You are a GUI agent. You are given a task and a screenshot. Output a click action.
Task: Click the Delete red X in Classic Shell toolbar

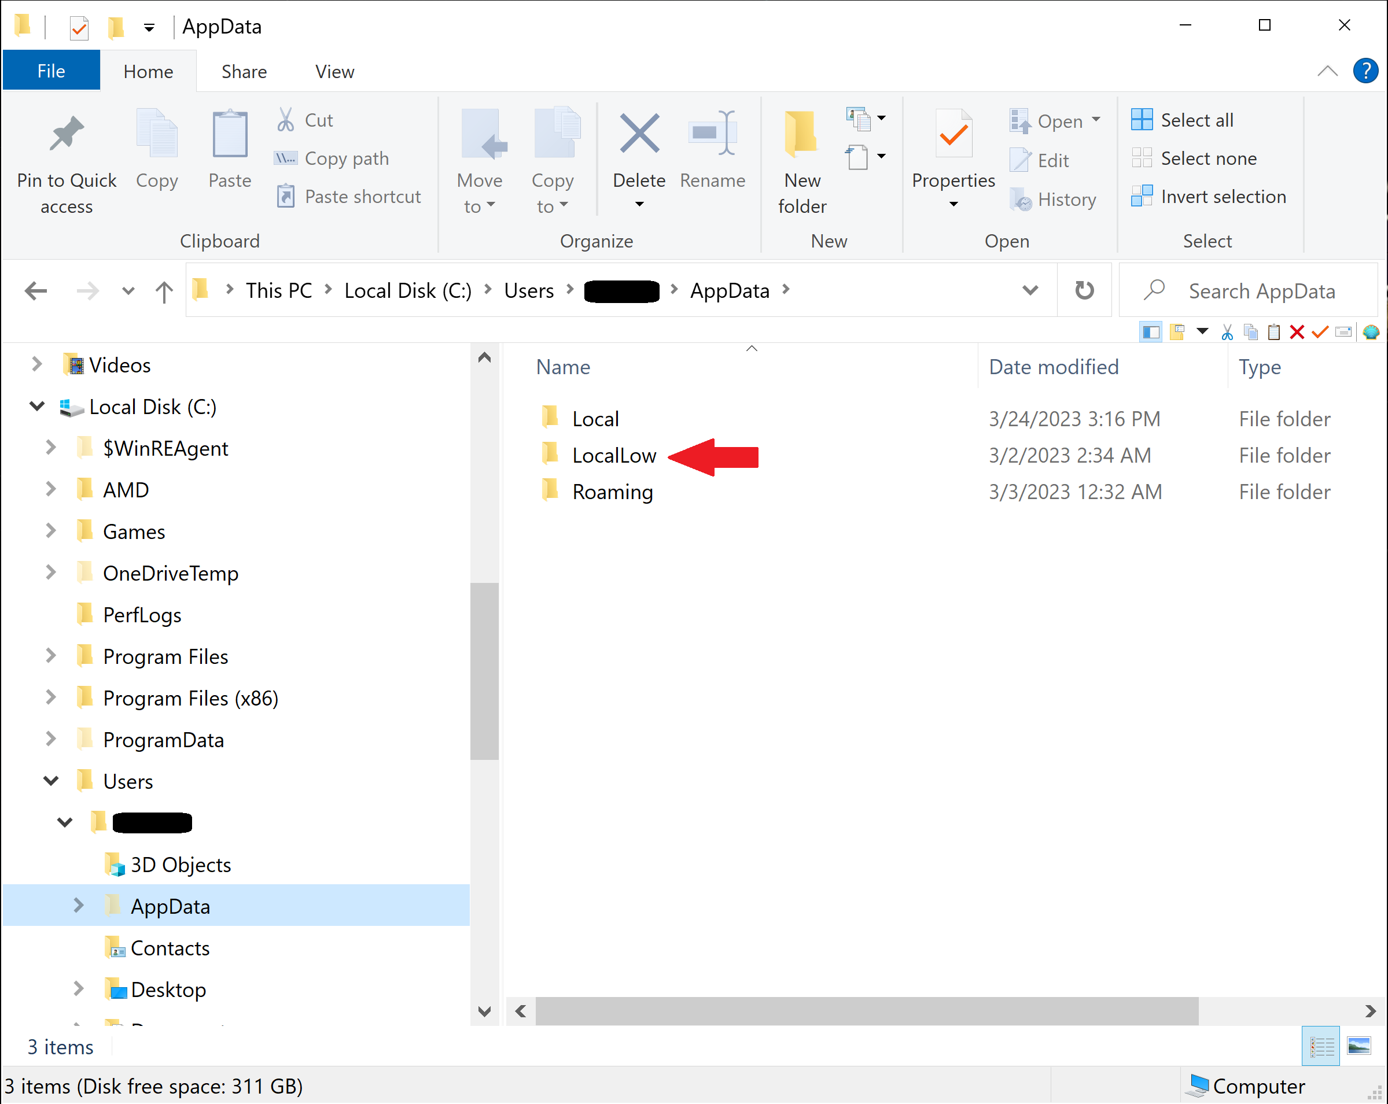pyautogui.click(x=1297, y=332)
